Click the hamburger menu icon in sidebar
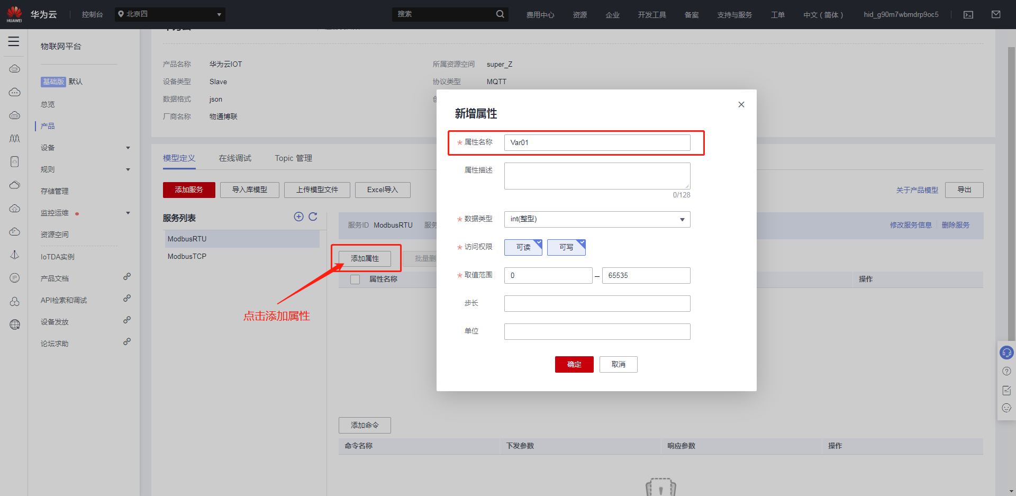Viewport: 1016px width, 496px height. tap(14, 41)
